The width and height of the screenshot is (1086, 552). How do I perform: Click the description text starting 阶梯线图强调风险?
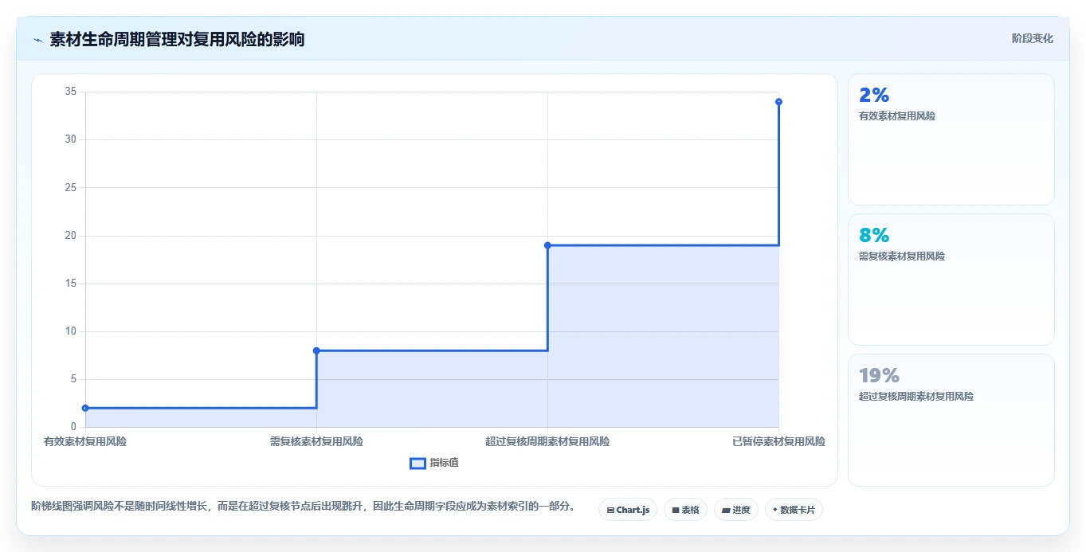[x=303, y=506]
